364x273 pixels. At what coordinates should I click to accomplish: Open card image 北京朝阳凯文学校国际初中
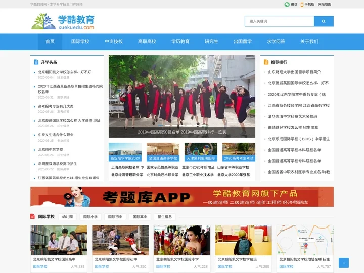tap(120, 240)
